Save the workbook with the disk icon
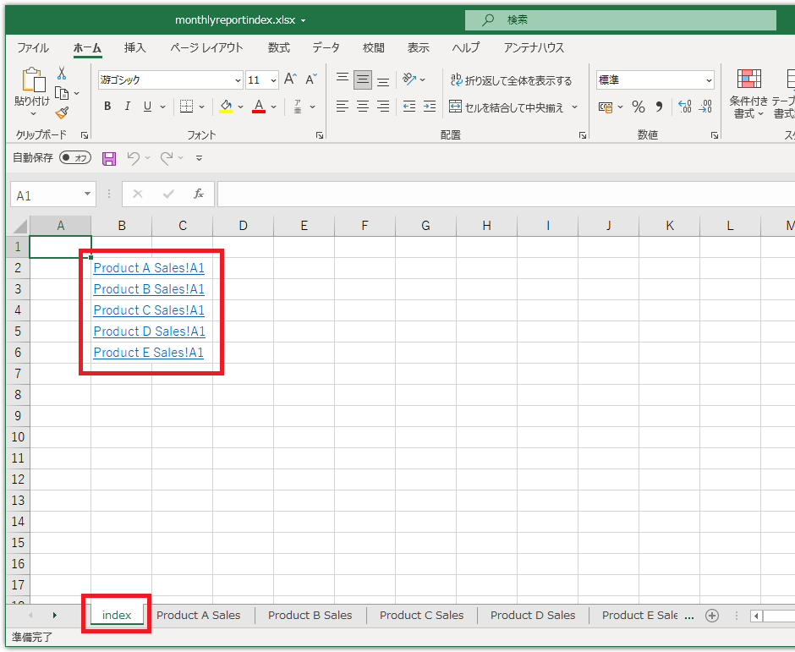795x652 pixels. 108,158
